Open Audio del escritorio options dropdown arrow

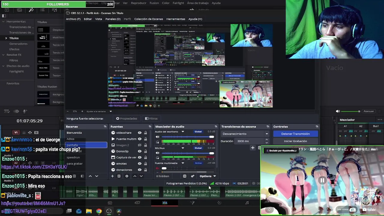(x=183, y=132)
